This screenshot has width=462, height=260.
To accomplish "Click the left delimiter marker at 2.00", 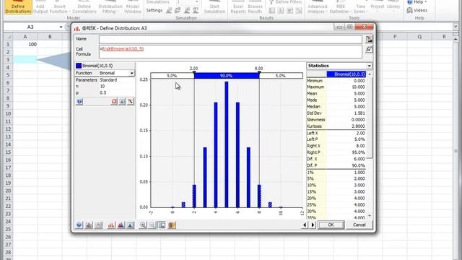I will pyautogui.click(x=194, y=72).
